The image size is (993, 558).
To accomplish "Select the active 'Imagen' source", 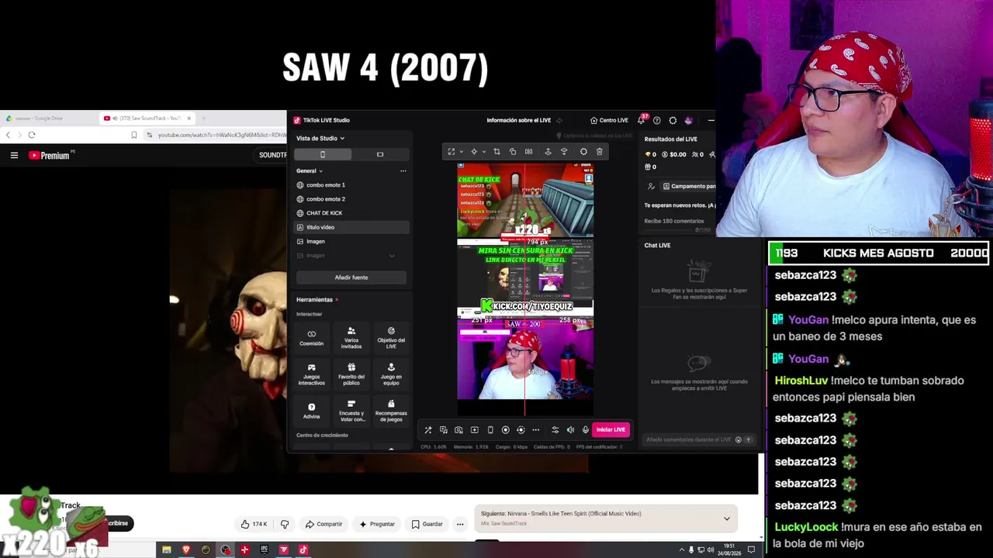I will coord(351,241).
